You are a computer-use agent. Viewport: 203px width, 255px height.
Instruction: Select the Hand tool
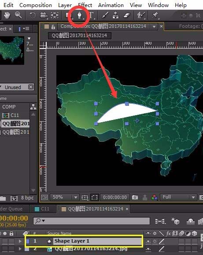(7, 15)
